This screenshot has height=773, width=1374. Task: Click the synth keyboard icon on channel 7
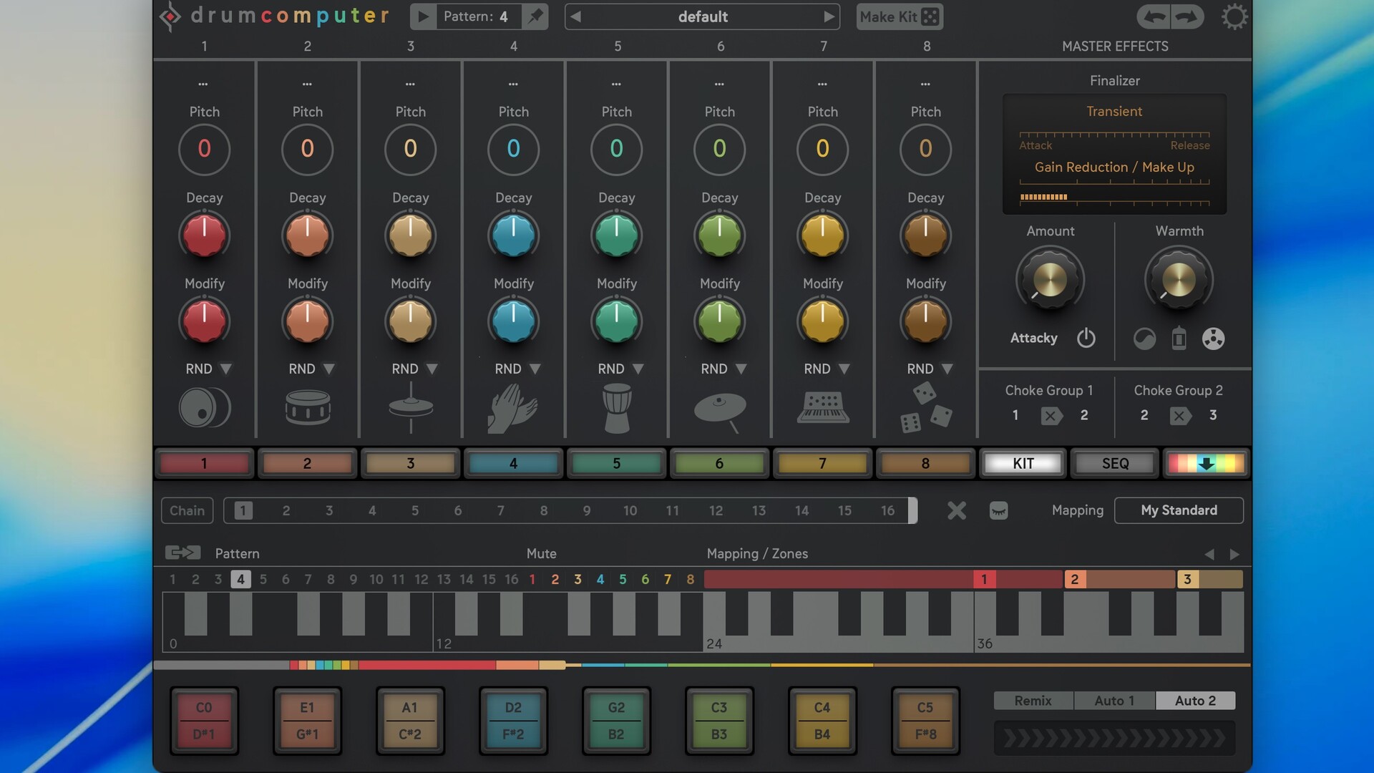point(823,408)
